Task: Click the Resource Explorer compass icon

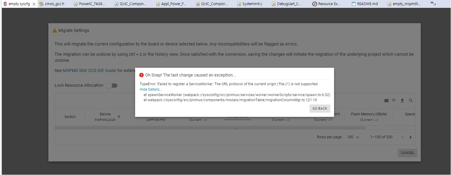Action: 314,4
